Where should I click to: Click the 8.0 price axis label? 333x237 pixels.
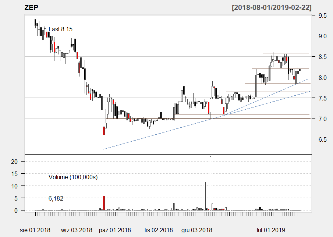322,78
